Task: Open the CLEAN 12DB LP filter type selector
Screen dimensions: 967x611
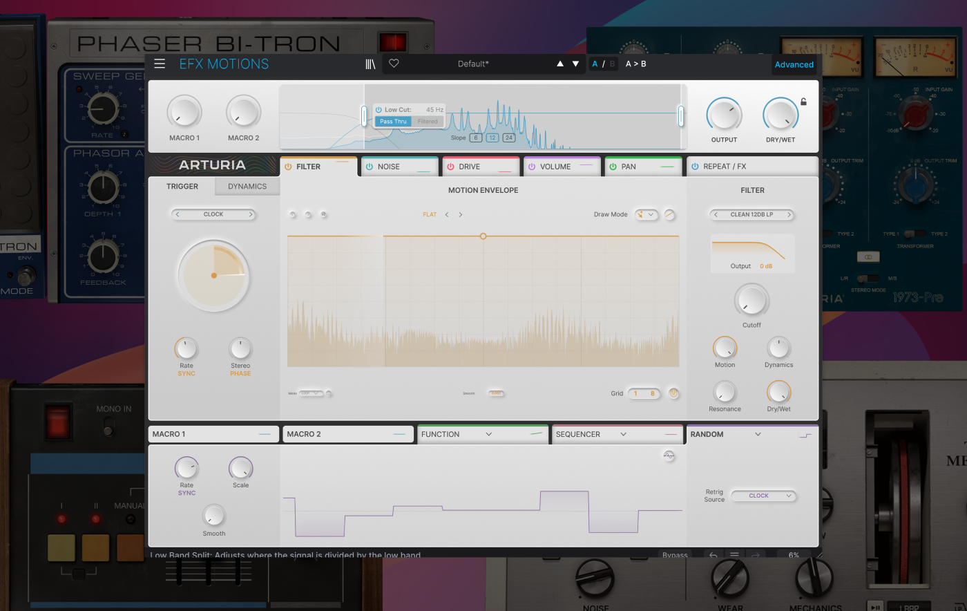Action: pos(752,214)
